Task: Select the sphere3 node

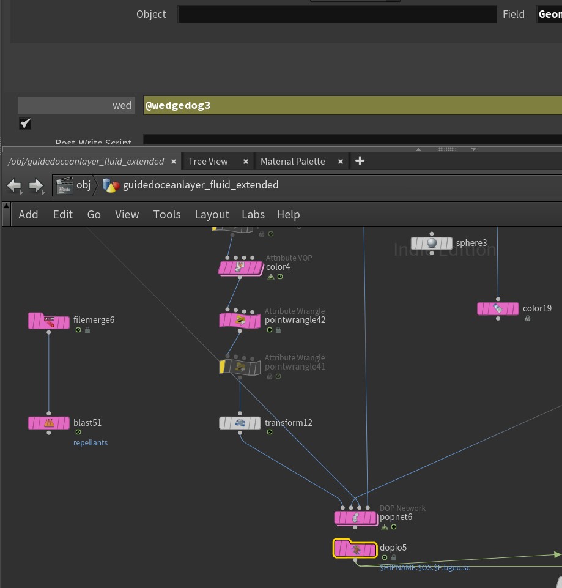Action: pyautogui.click(x=432, y=244)
